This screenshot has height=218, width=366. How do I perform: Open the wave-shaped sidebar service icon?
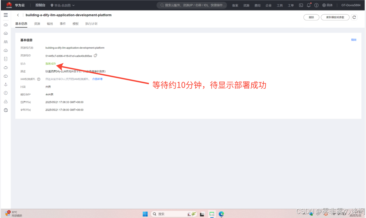click(x=6, y=42)
